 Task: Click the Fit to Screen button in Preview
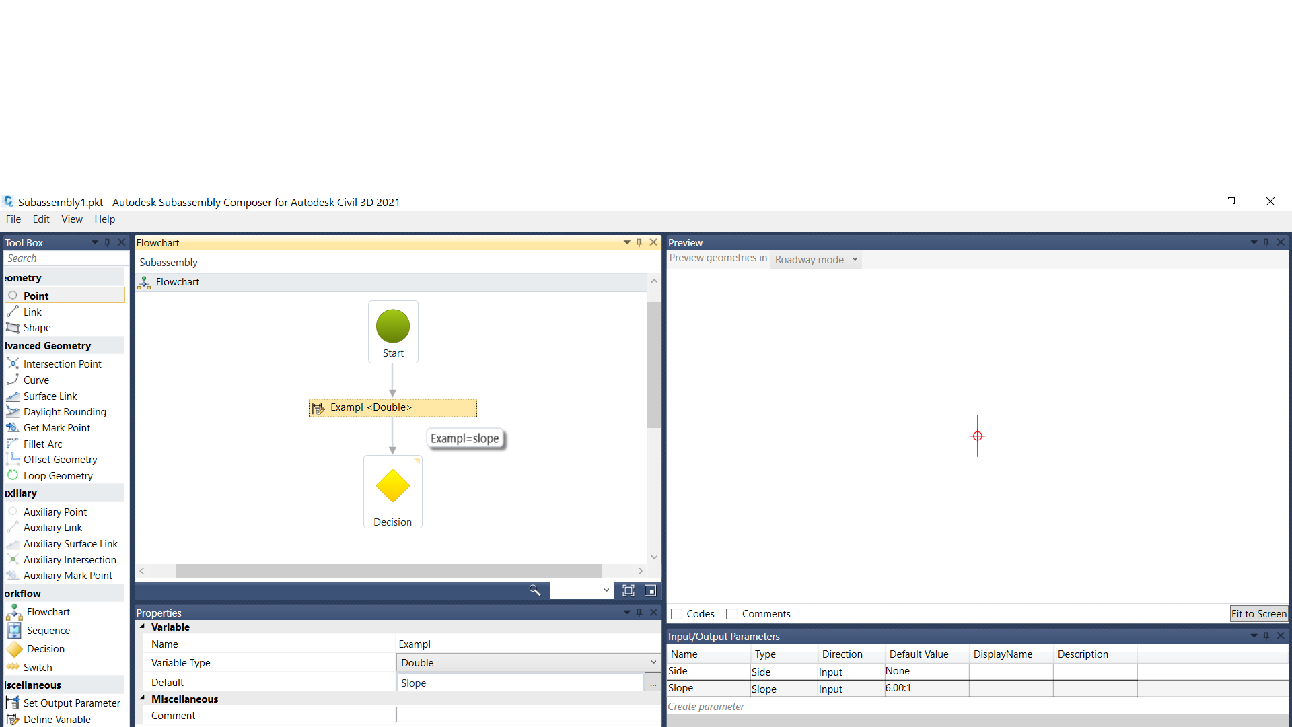(1259, 613)
